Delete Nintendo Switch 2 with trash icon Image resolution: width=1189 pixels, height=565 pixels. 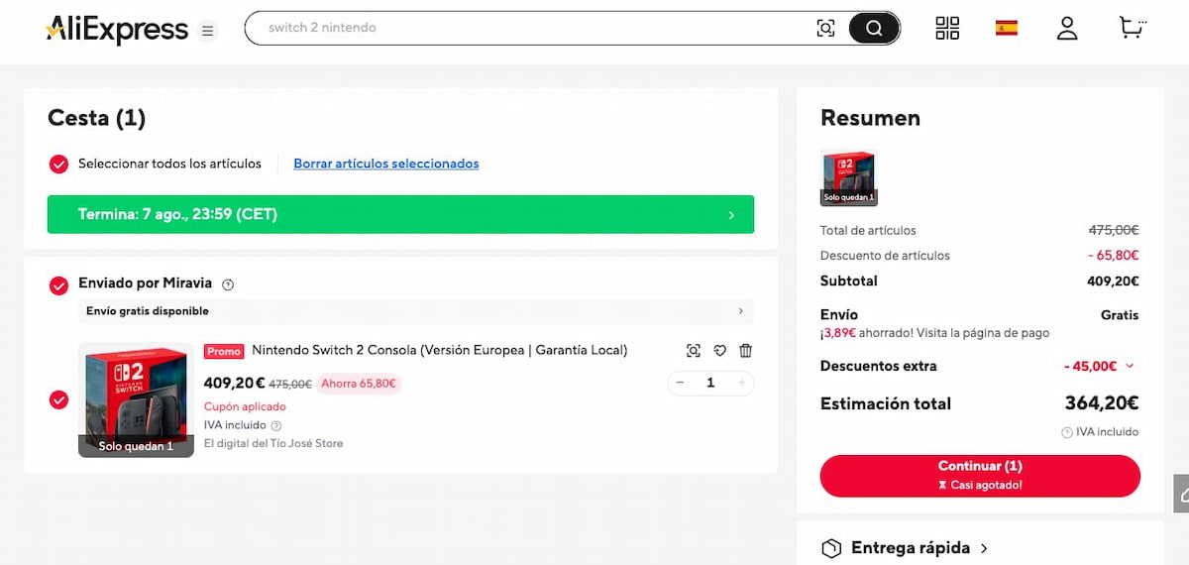(x=746, y=350)
